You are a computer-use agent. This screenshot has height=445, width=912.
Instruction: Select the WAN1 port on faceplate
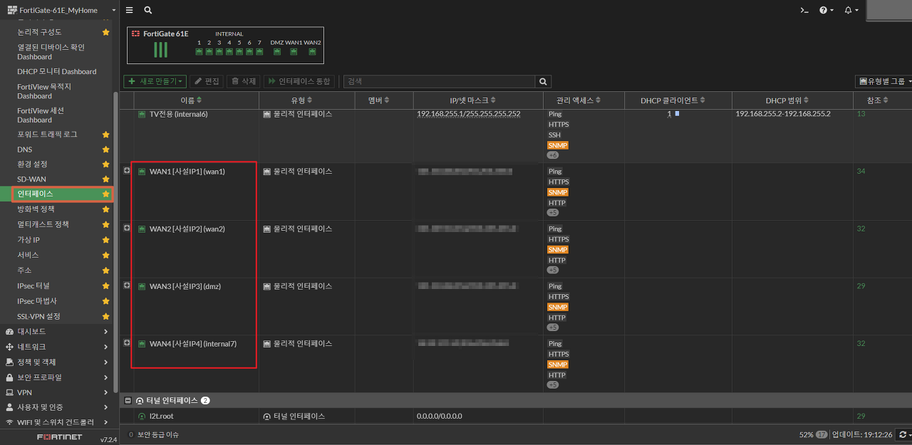point(294,52)
